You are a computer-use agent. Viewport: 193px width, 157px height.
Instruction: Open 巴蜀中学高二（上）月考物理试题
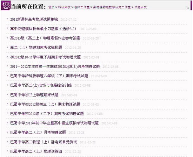38,132
